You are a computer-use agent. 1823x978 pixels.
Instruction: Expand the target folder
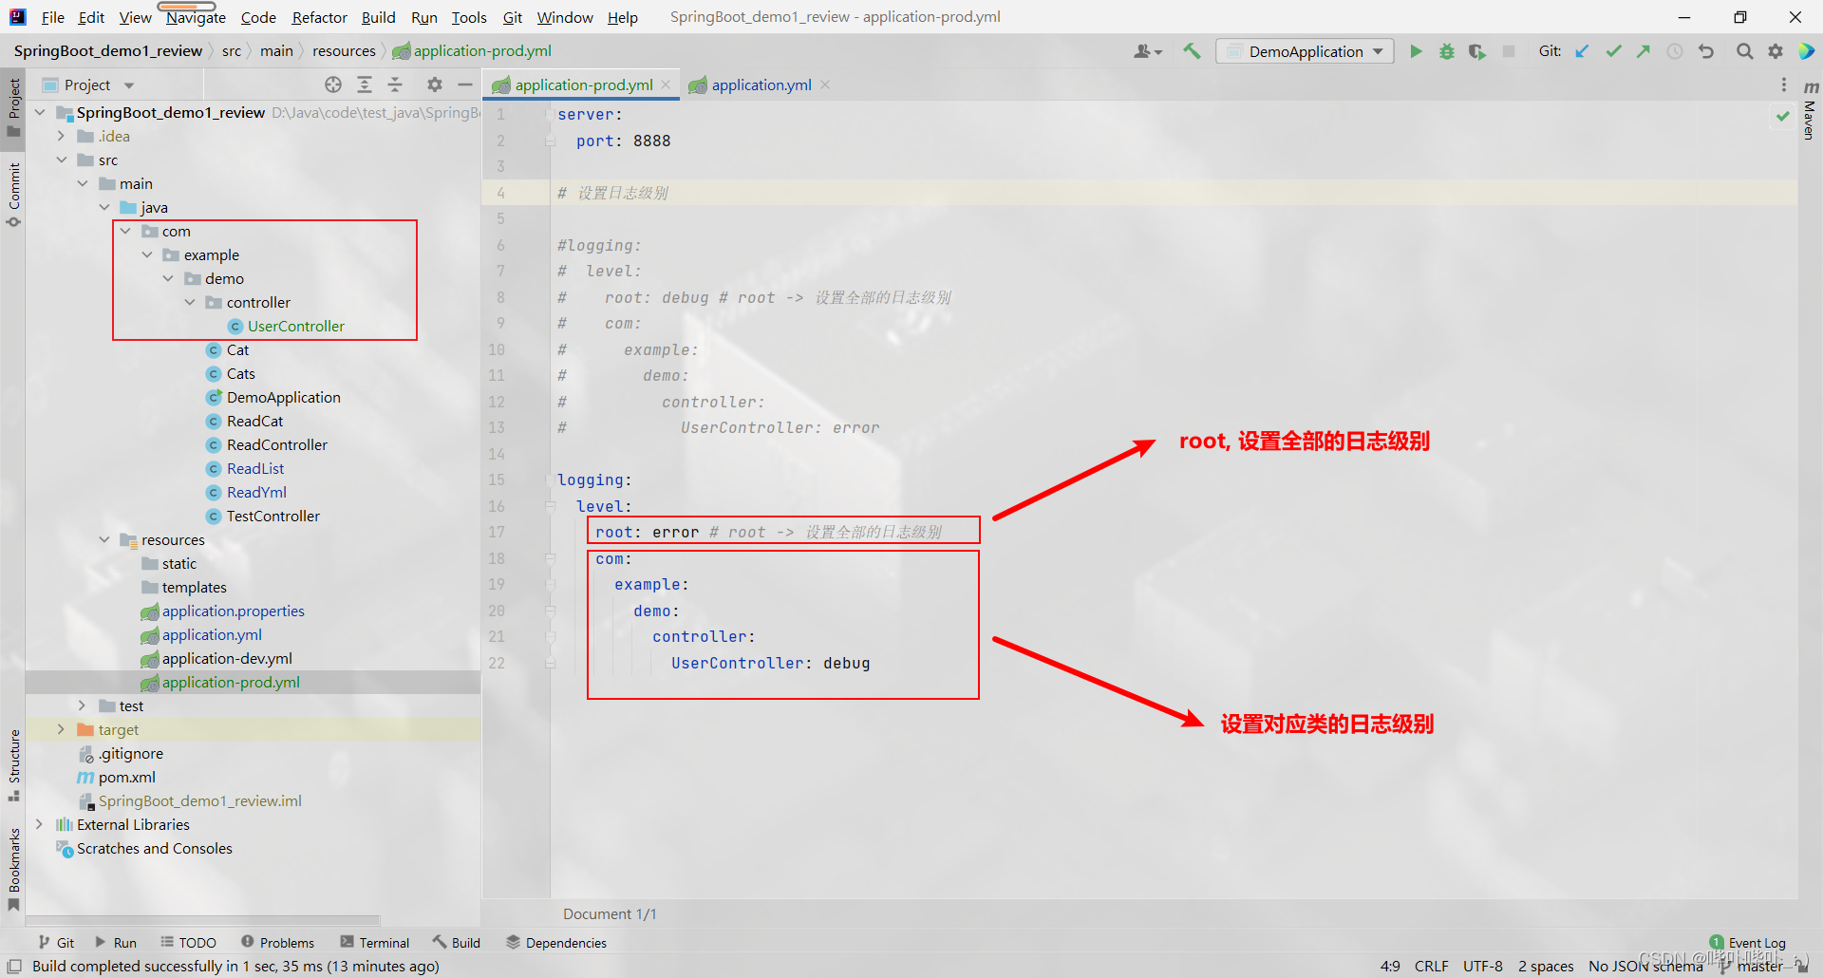pos(61,730)
